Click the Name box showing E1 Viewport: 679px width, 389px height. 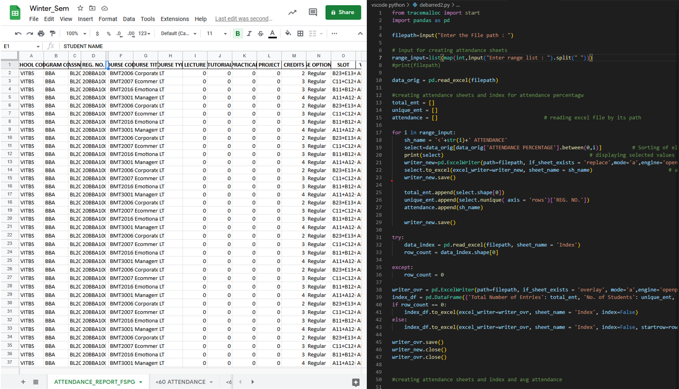coord(17,46)
